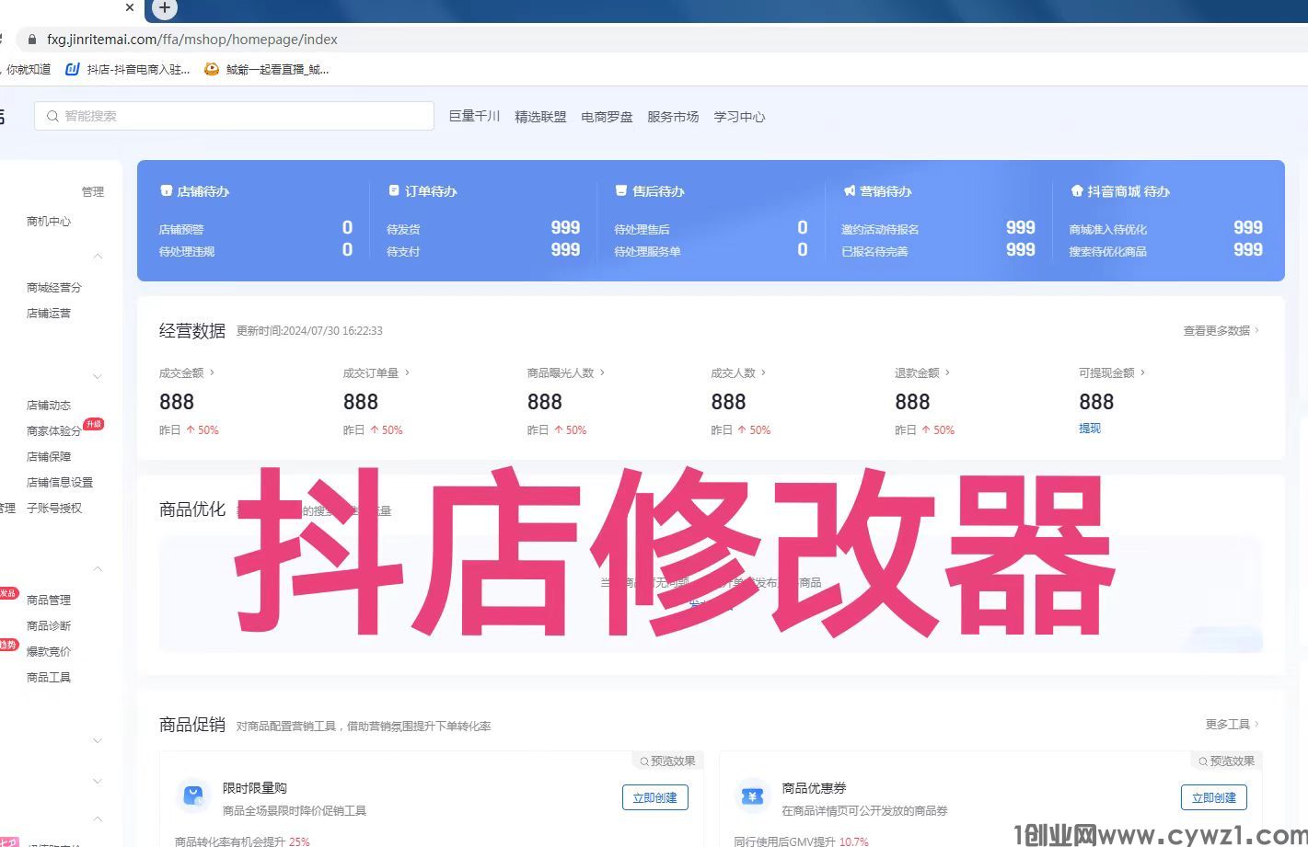
Task: Click 立即创建 for 限时限量购
Action: pyautogui.click(x=654, y=797)
